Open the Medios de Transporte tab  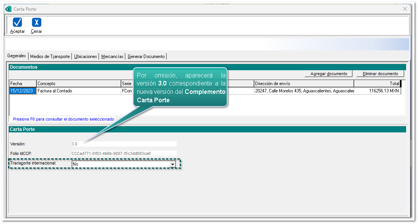pyautogui.click(x=50, y=56)
